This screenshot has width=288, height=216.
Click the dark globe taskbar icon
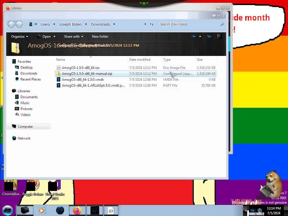[60, 210]
